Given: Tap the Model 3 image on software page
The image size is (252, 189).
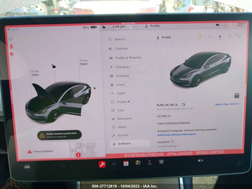Looking at the screenshot, I should tap(200, 69).
